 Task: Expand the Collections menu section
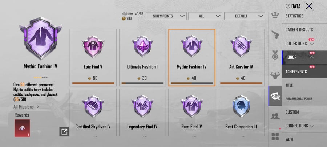coord(300,44)
